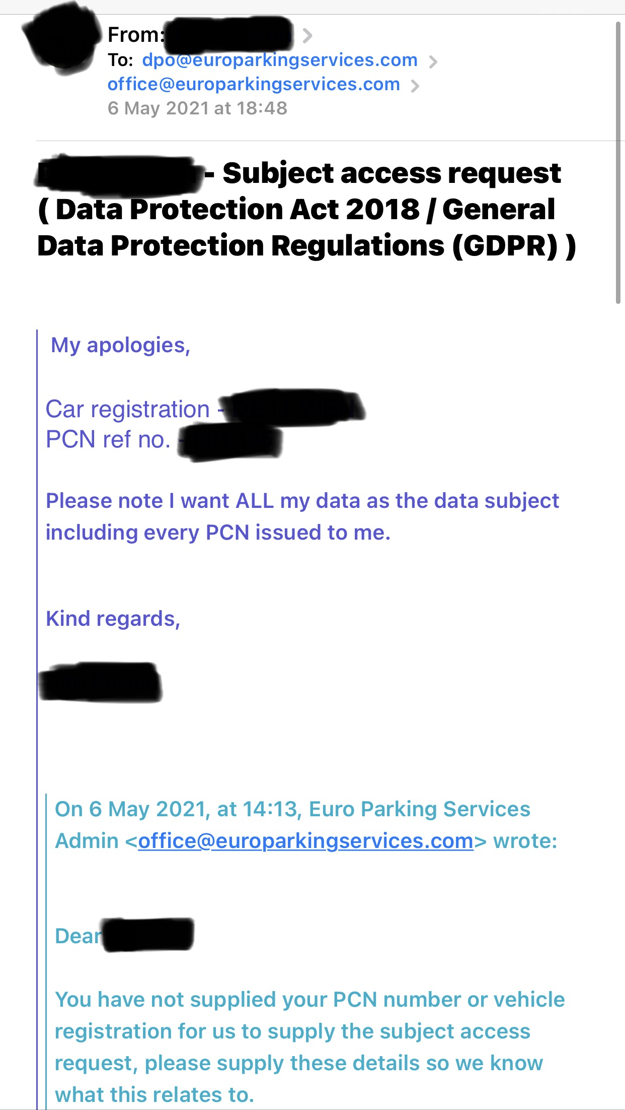Expand chevron next to dpo@europarkingservices.com
The height and width of the screenshot is (1110, 625).
point(433,62)
